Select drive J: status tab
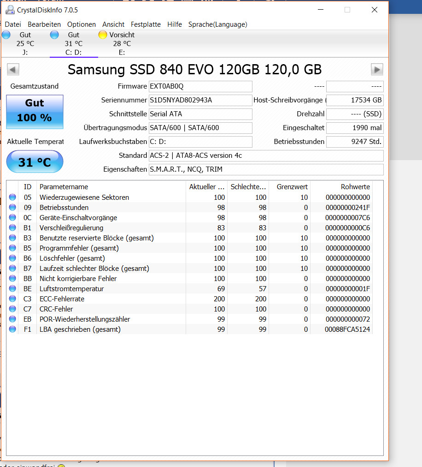Viewport: 422px width, 467px height. [25, 43]
